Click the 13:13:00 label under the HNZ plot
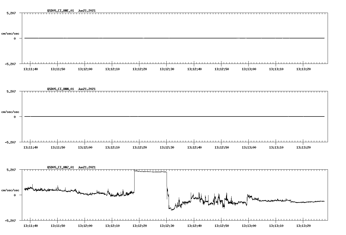Screen dimensions: 346x235 249,226
